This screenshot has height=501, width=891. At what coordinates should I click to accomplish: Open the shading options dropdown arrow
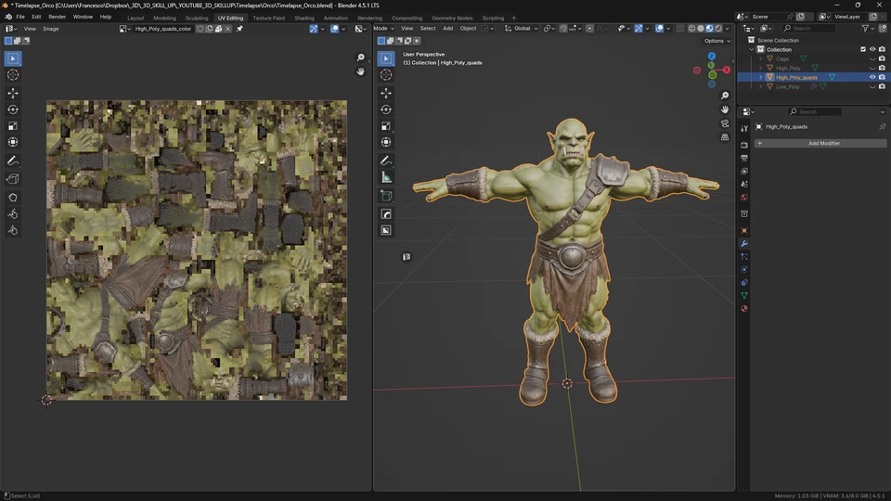[x=728, y=29]
